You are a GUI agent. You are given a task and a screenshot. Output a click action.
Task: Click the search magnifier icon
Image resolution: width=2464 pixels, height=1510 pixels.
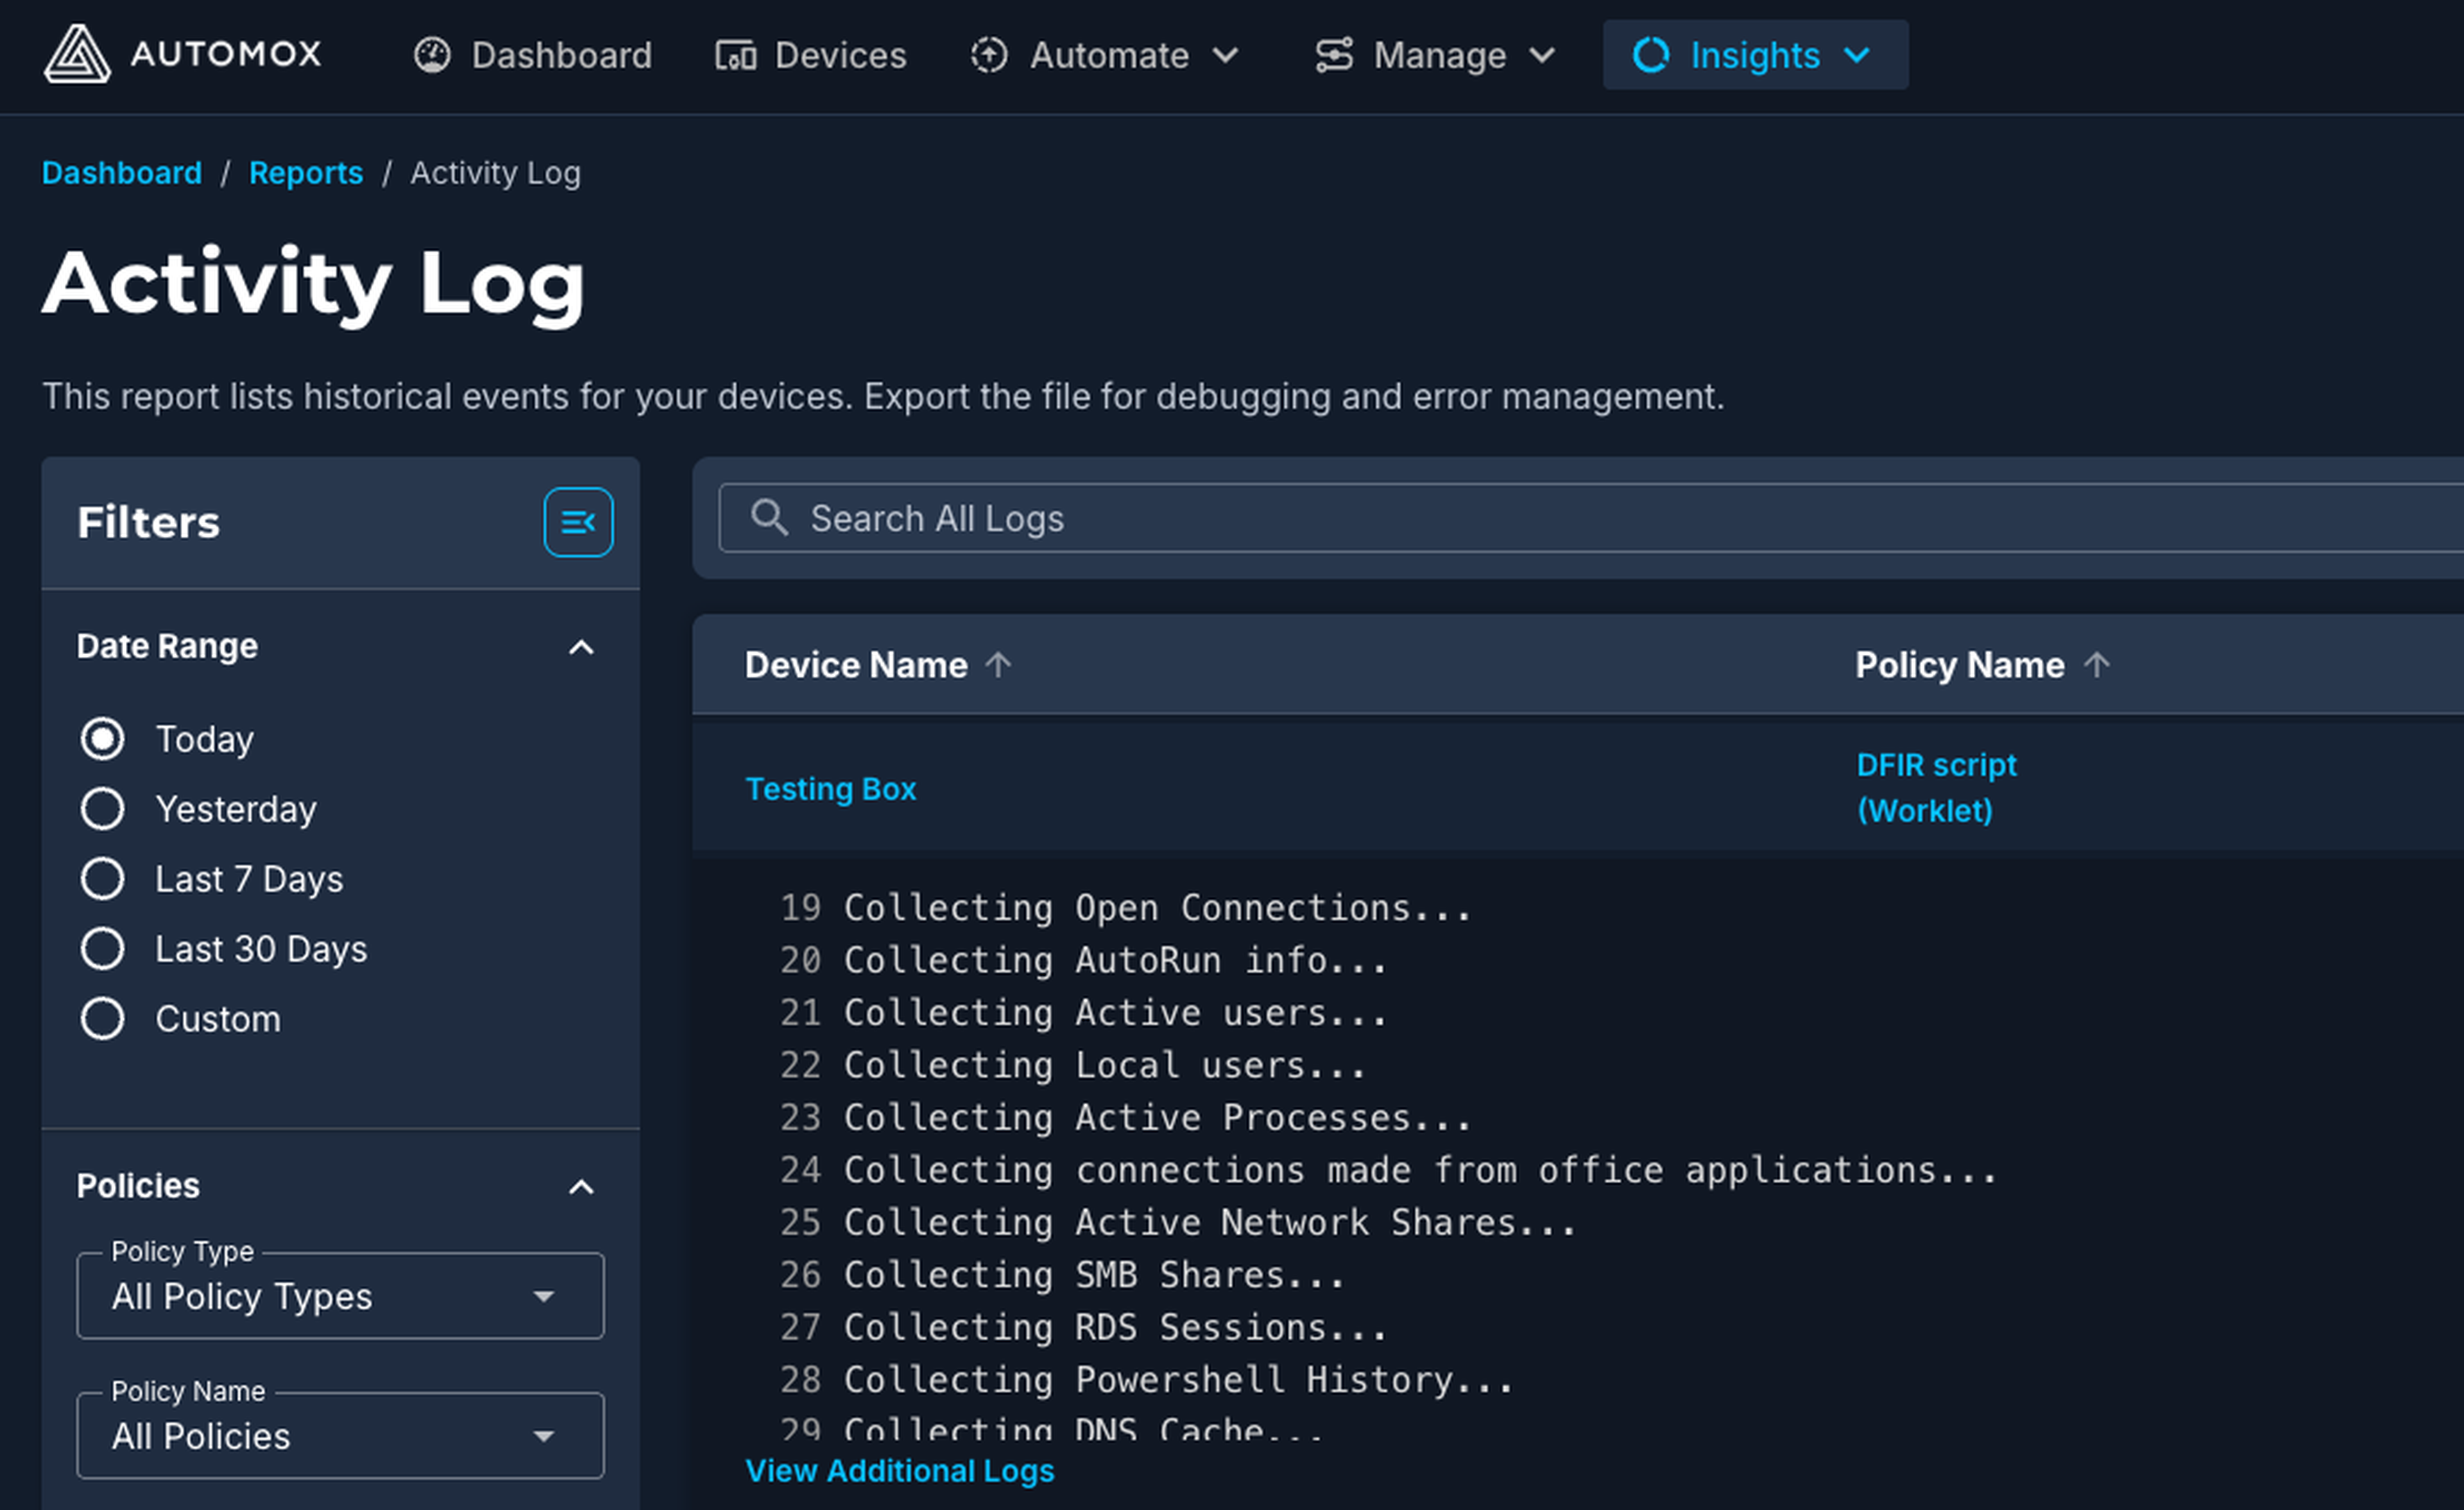click(769, 517)
